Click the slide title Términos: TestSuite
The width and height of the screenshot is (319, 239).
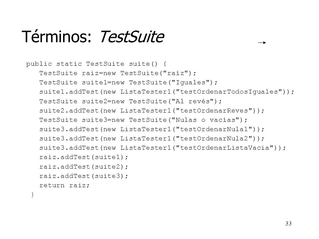click(x=93, y=37)
